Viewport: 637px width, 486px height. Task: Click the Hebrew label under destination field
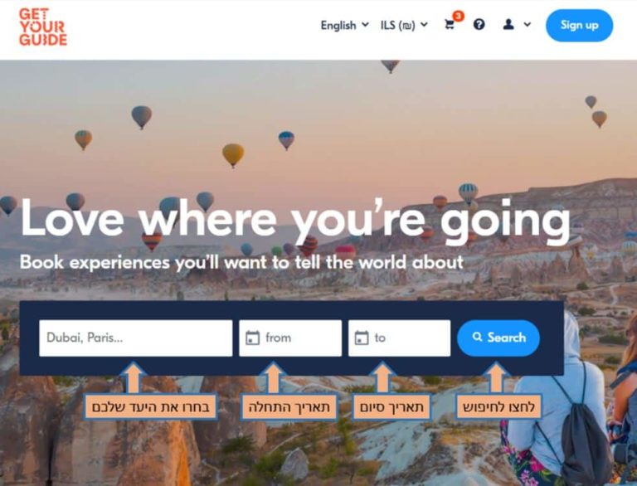click(x=150, y=406)
